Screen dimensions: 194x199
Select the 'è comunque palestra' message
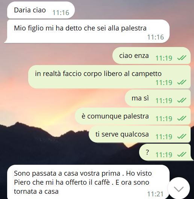(x=133, y=116)
